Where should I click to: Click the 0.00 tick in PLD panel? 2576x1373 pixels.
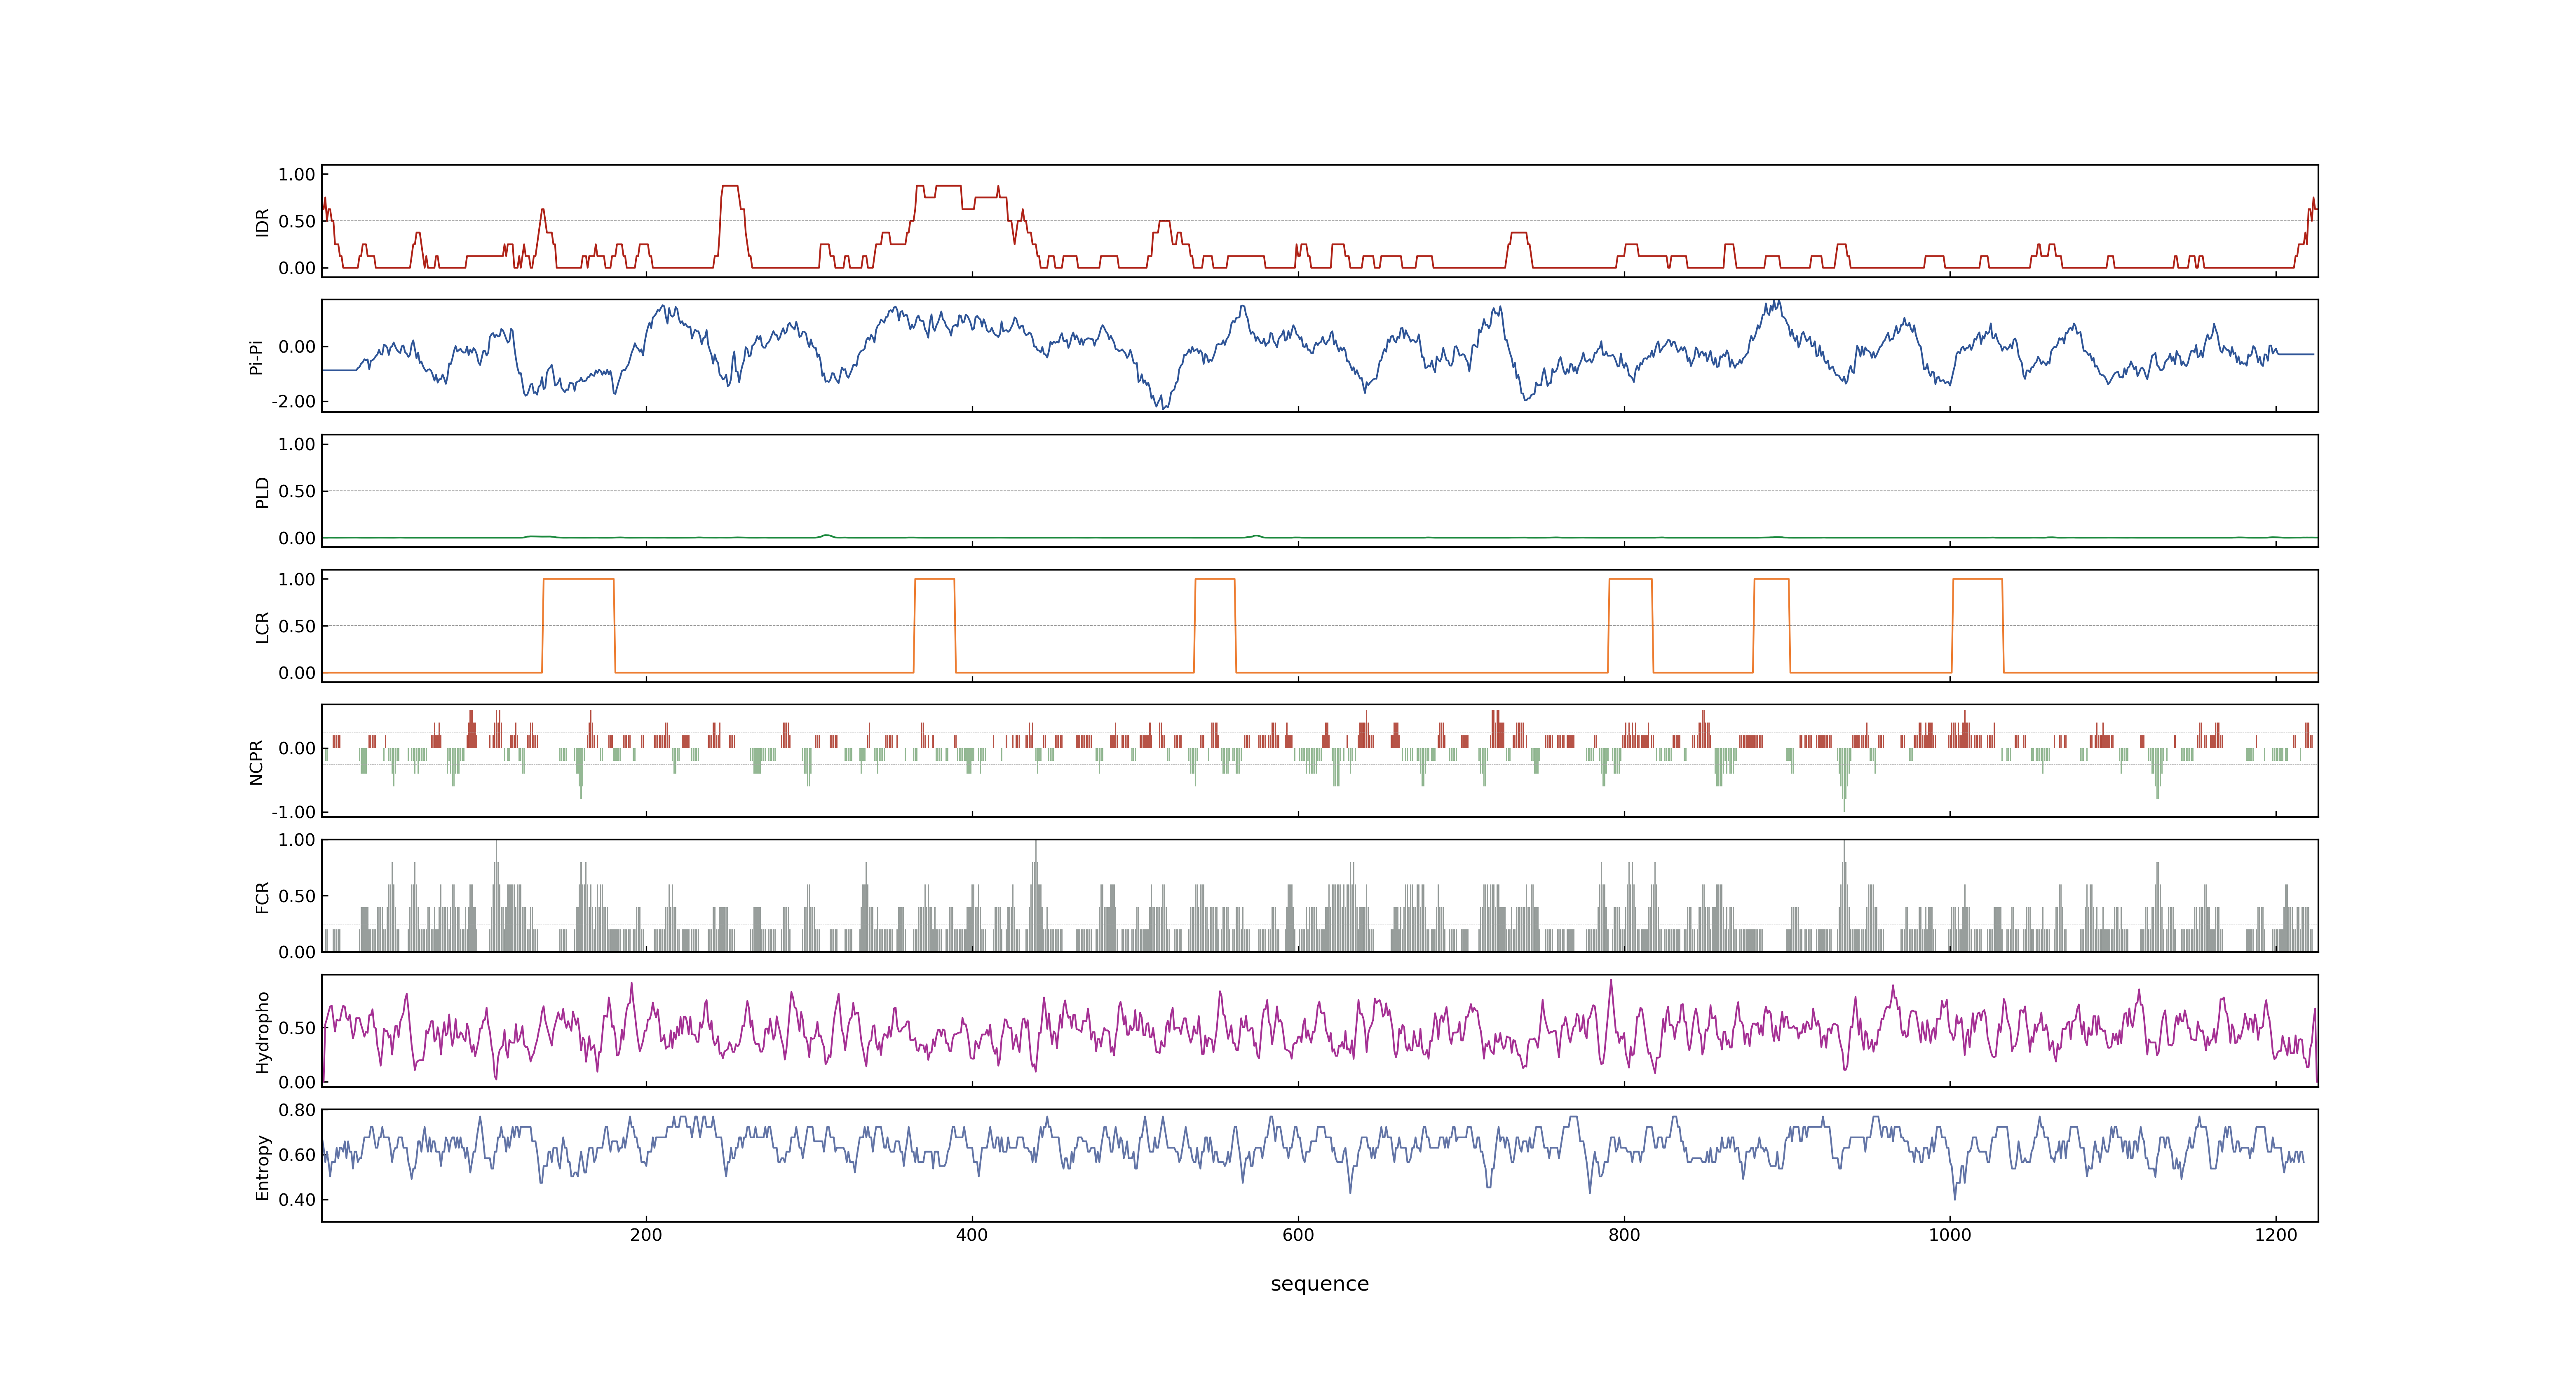(297, 538)
